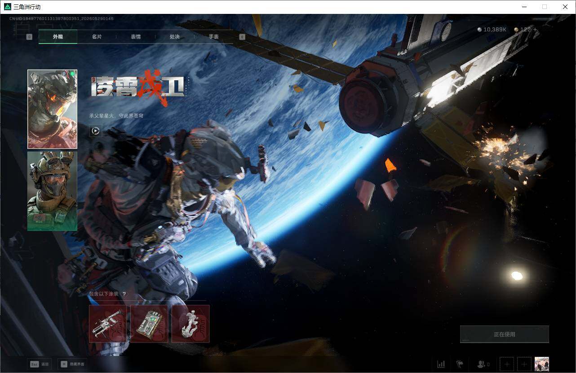Click the second empty squad slot plus
576x373 pixels.
click(x=524, y=364)
